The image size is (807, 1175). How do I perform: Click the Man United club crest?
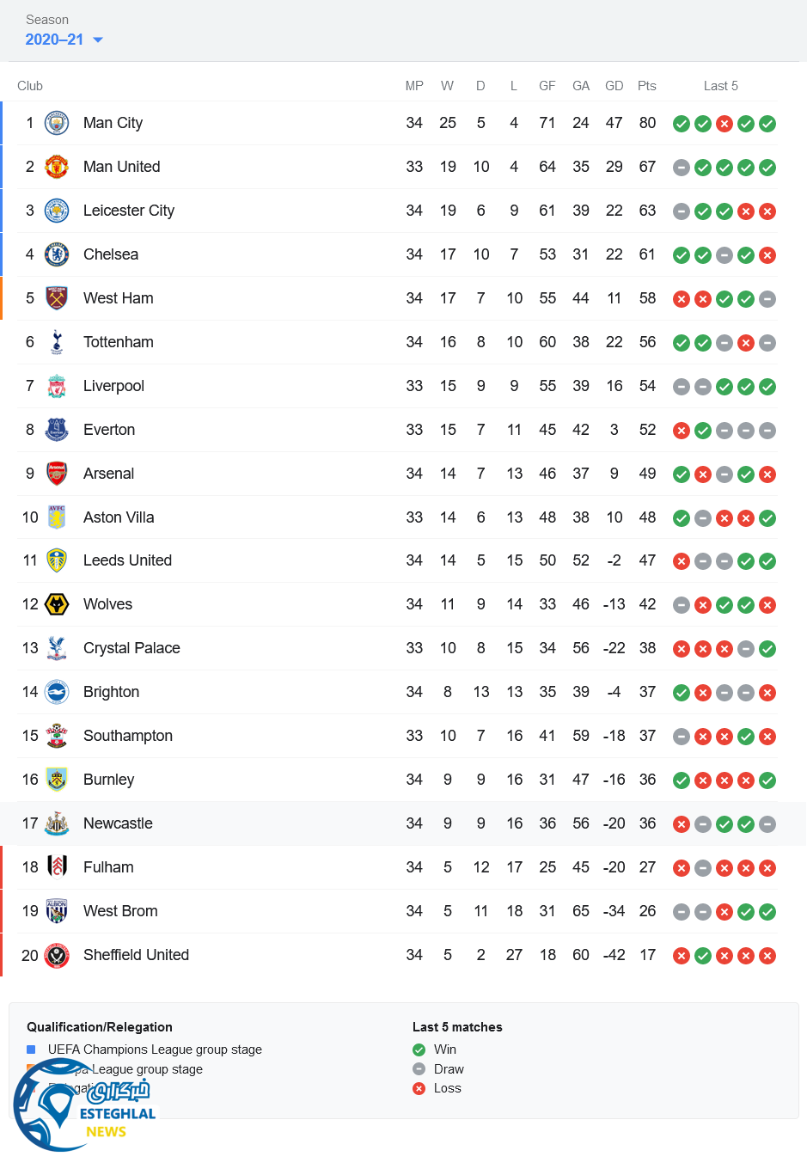click(57, 167)
